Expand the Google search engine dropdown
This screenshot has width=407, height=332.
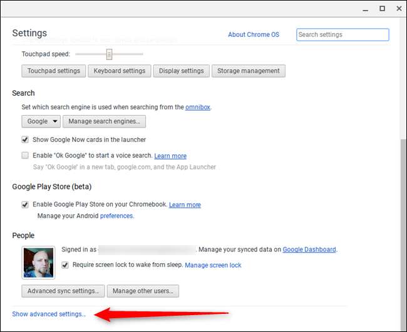[41, 121]
